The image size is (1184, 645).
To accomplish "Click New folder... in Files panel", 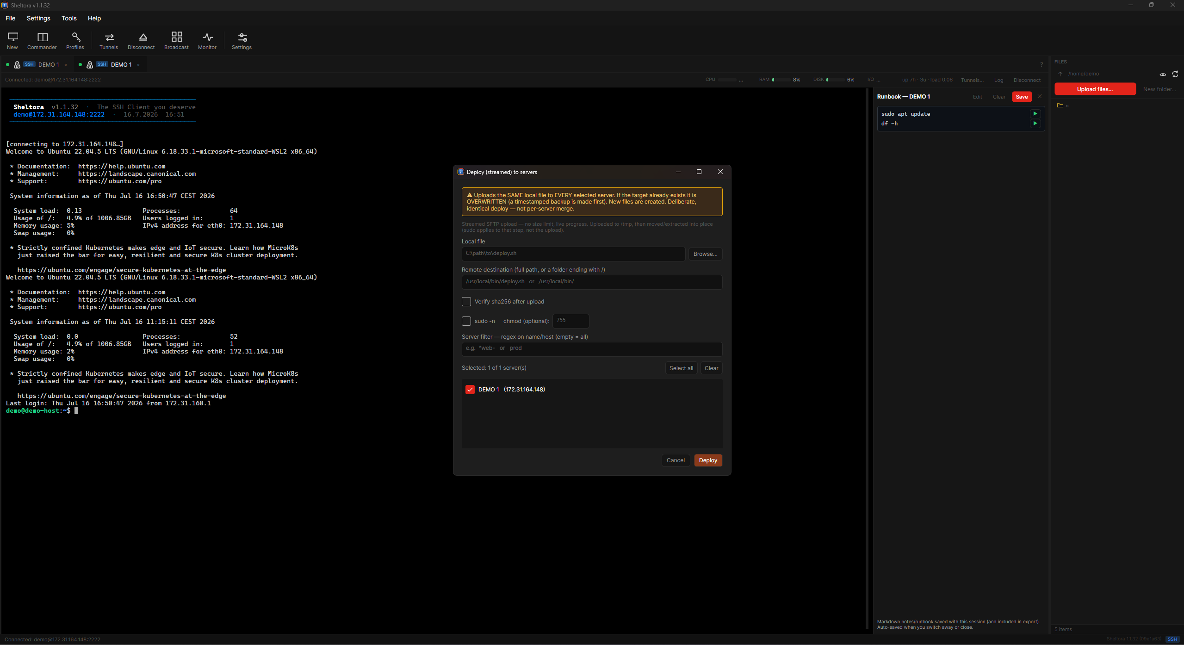I will 1159,89.
